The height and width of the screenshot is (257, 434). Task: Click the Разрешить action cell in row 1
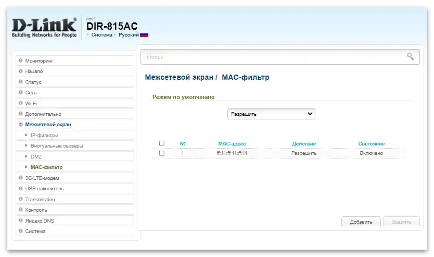tap(304, 153)
